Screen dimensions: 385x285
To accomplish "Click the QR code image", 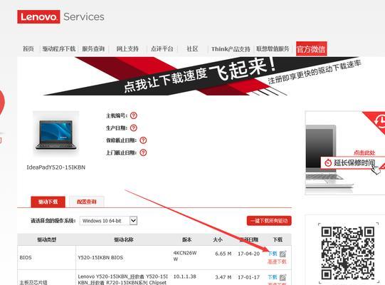I will pos(348,253).
